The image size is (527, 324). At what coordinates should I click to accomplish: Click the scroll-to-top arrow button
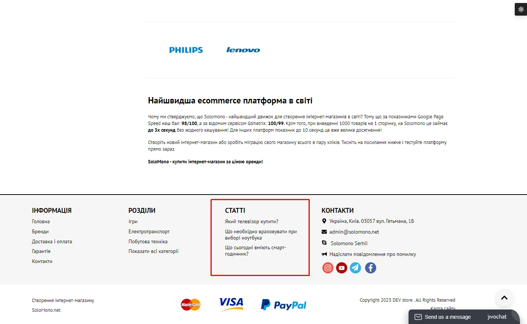coord(504,298)
